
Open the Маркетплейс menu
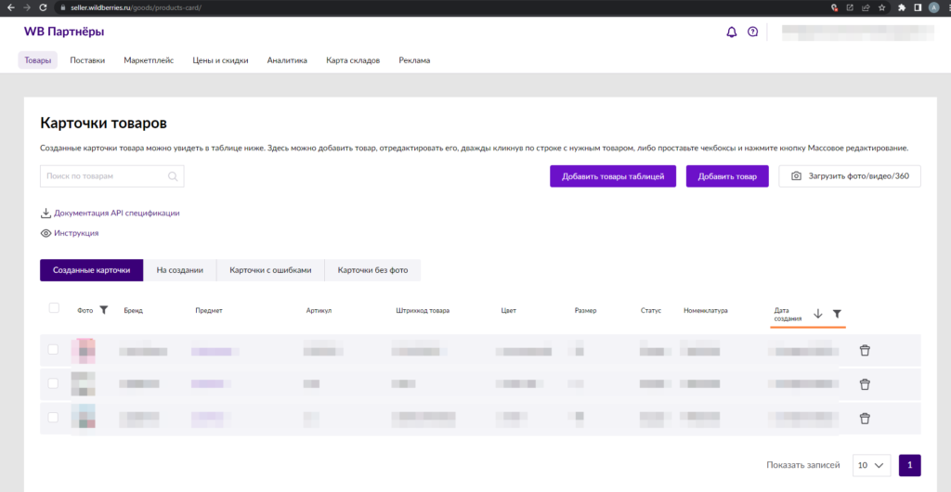[149, 60]
